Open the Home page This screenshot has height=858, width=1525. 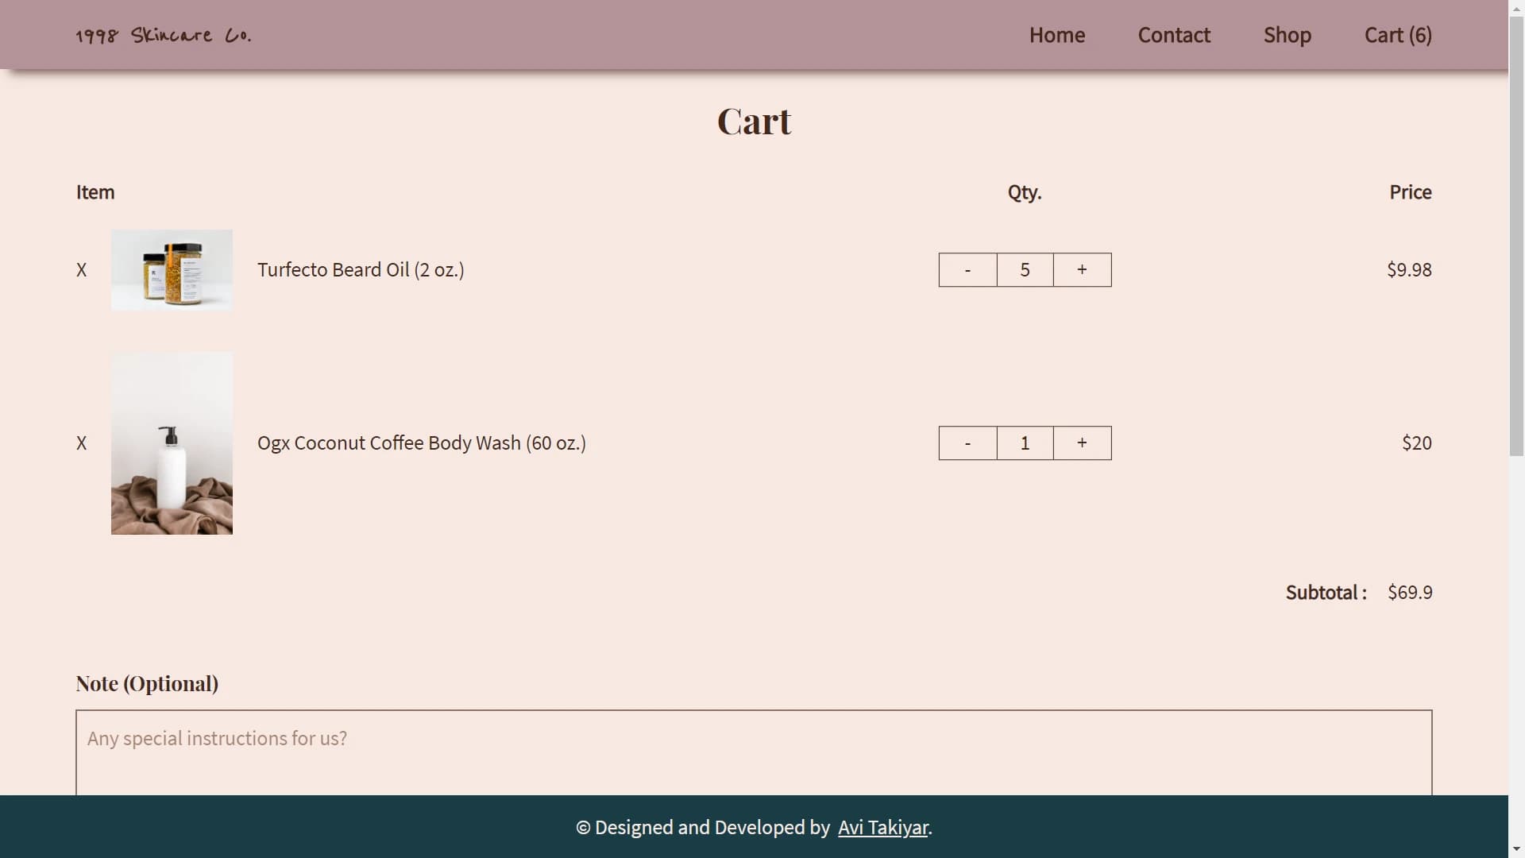(x=1057, y=35)
